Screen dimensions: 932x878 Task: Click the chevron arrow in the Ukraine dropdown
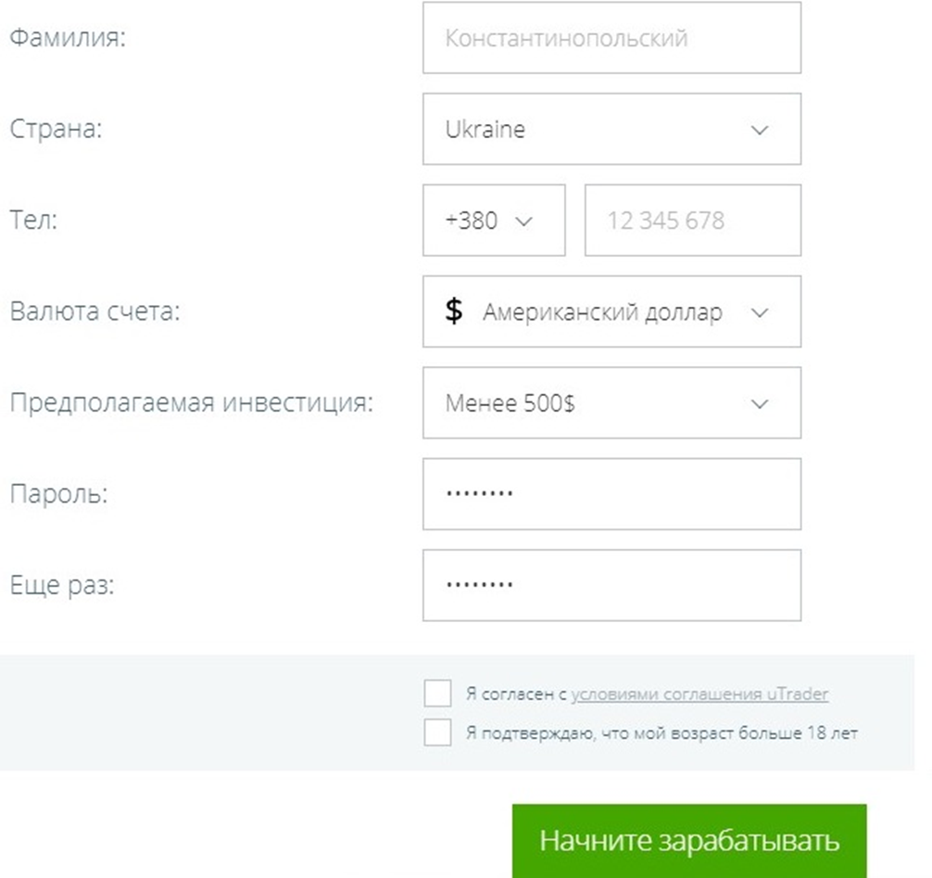tap(760, 130)
